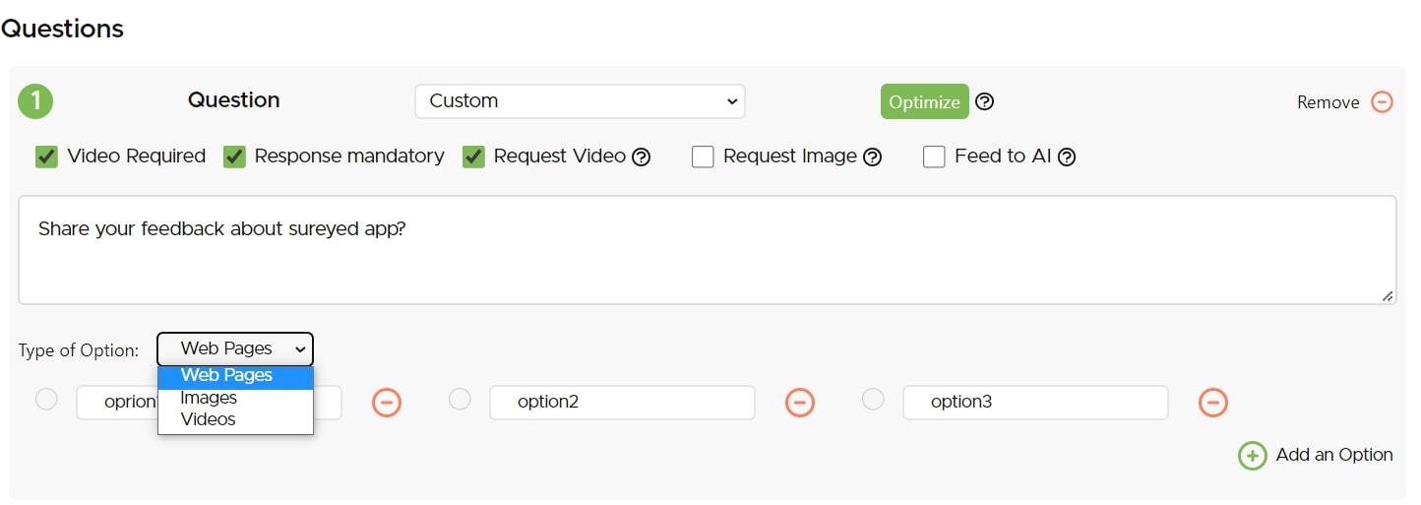The height and width of the screenshot is (505, 1421).
Task: Open the Custom question type dropdown
Action: point(580,100)
